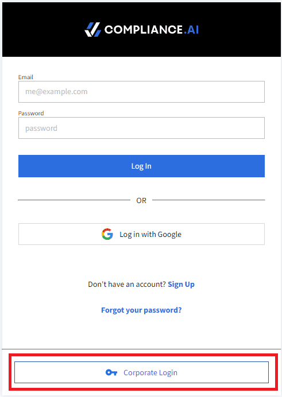Click the OR divider text
The height and width of the screenshot is (397, 282).
coord(141,201)
